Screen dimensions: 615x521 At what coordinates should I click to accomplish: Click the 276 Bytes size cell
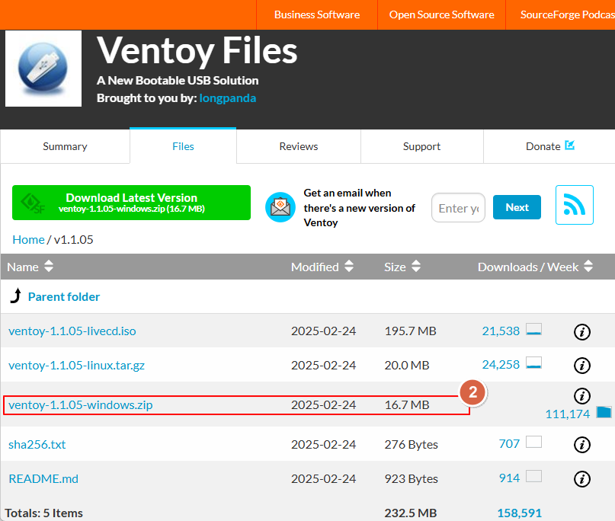411,445
